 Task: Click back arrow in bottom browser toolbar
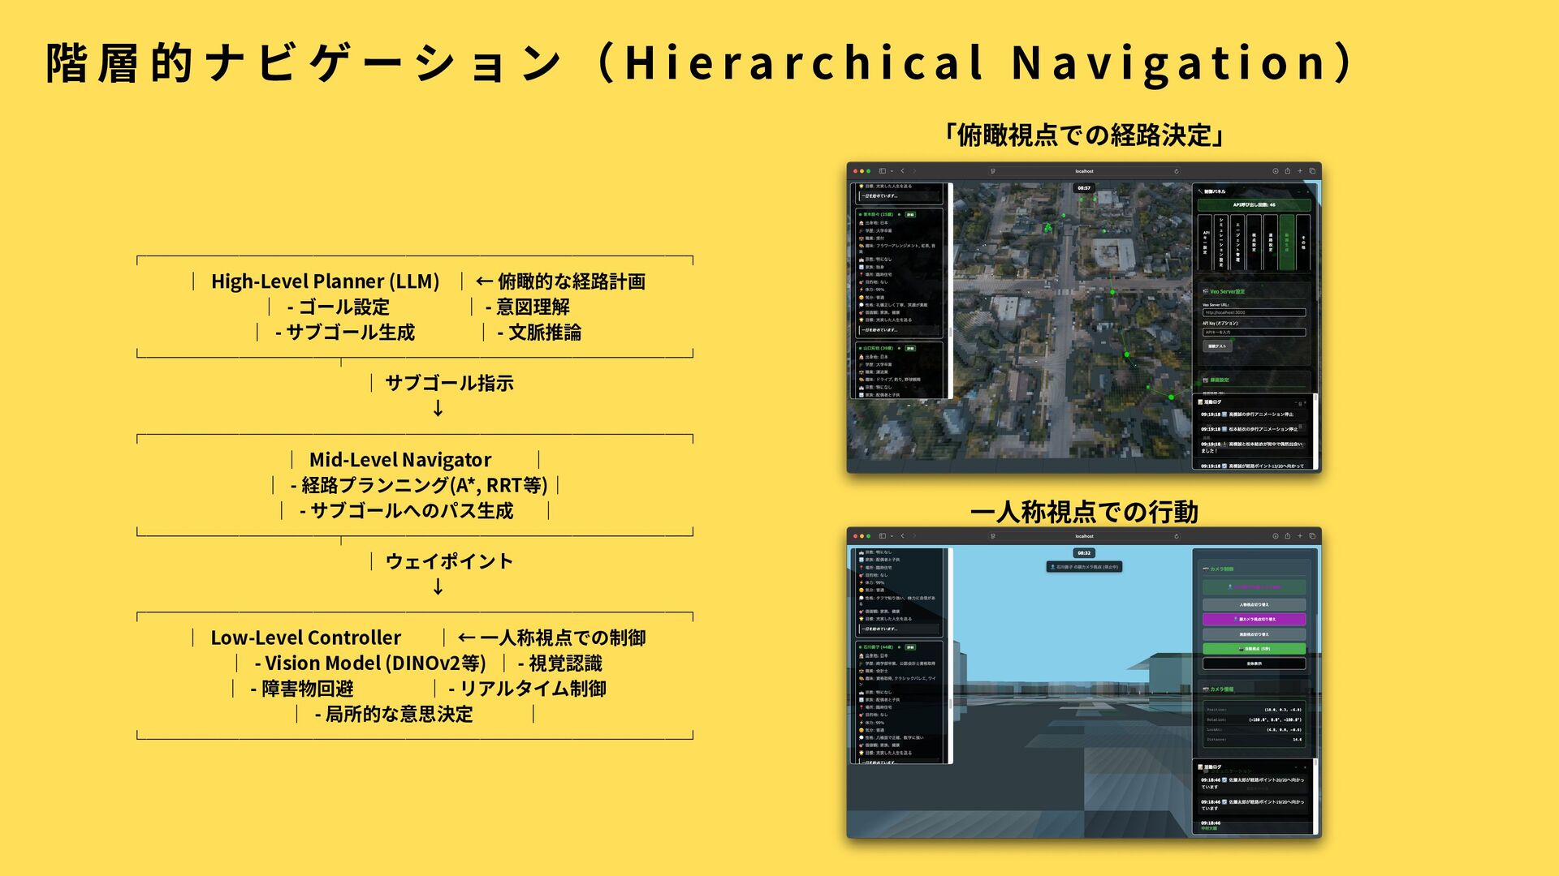click(x=902, y=536)
